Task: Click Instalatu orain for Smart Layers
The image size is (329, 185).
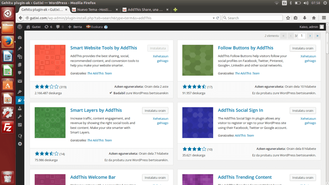Action: (155, 110)
